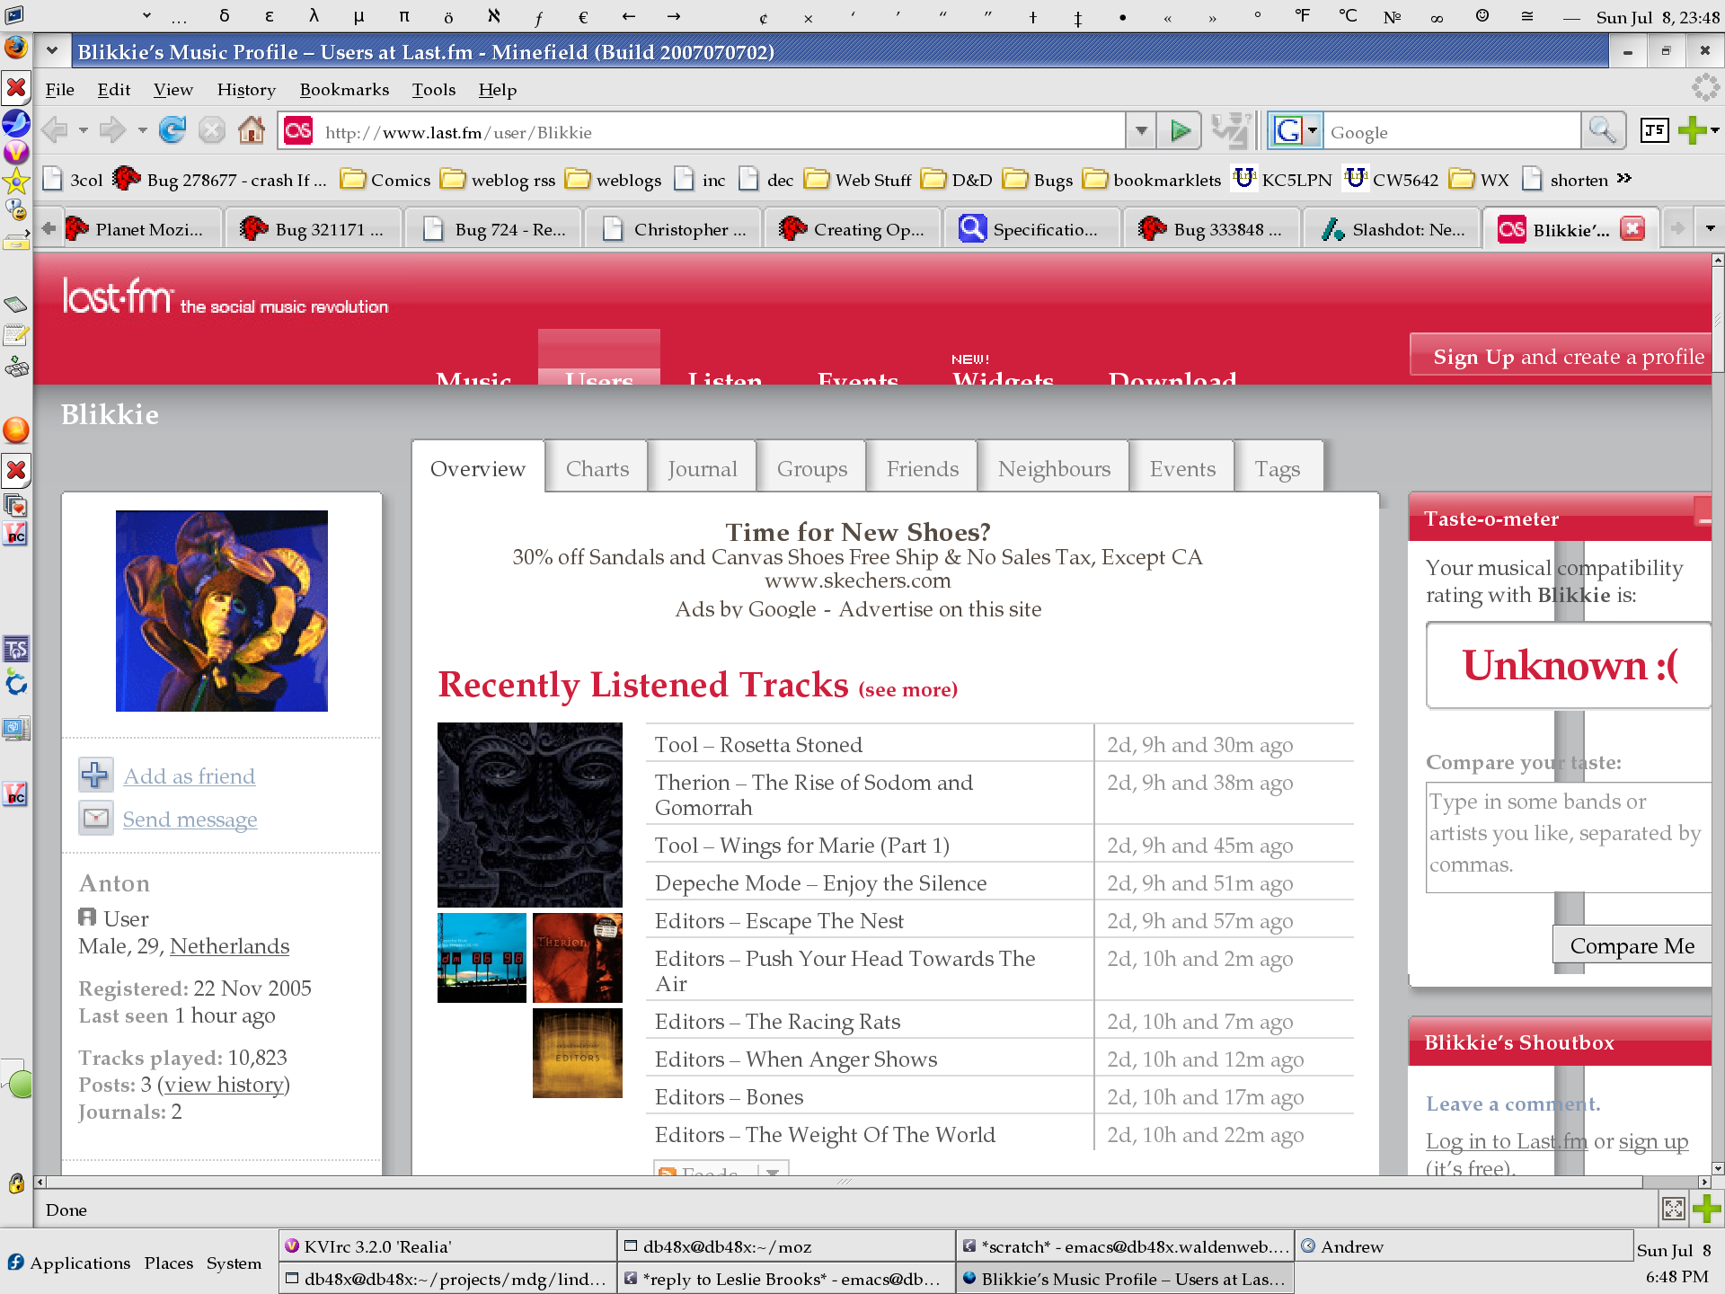The width and height of the screenshot is (1725, 1294).
Task: Click the Send message envelope icon
Action: click(95, 818)
